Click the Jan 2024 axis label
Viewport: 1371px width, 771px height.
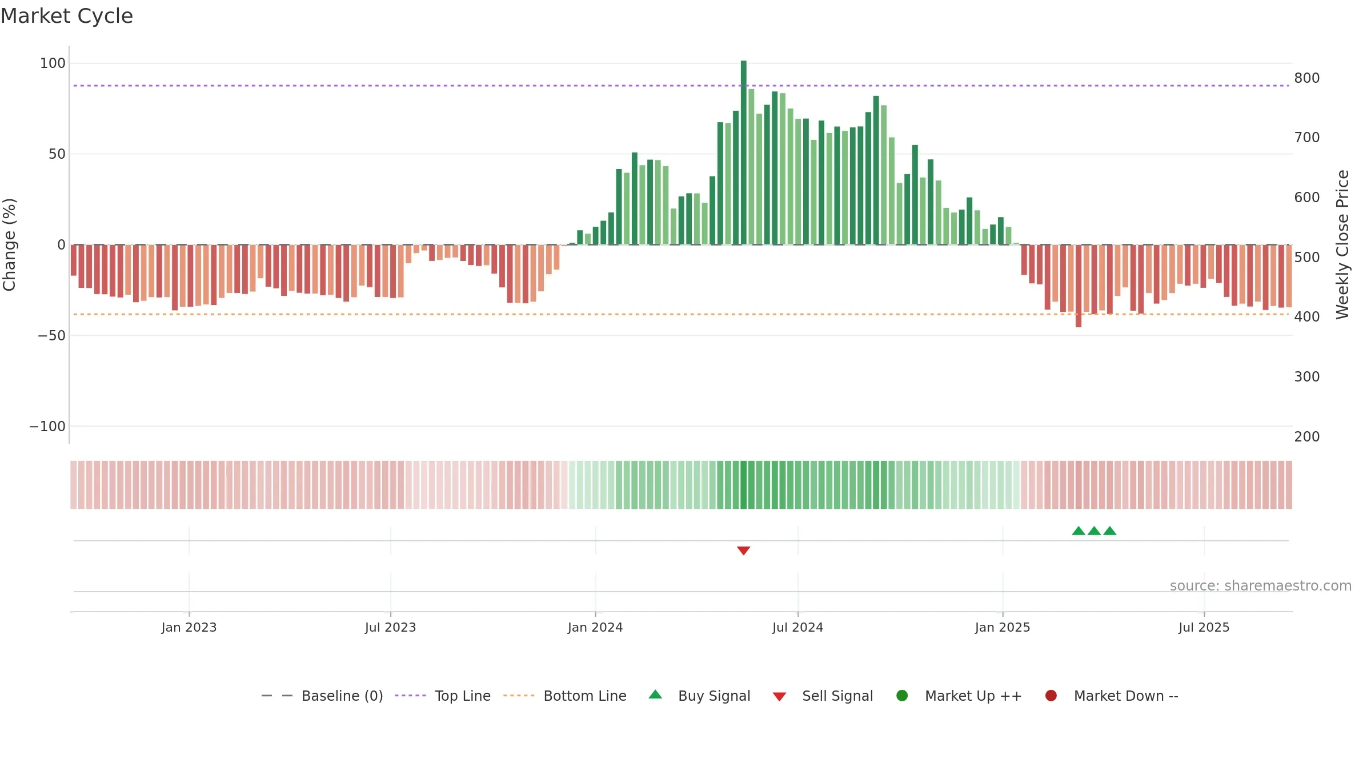pyautogui.click(x=595, y=628)
